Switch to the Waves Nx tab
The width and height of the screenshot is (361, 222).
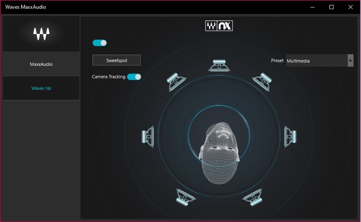click(x=41, y=88)
